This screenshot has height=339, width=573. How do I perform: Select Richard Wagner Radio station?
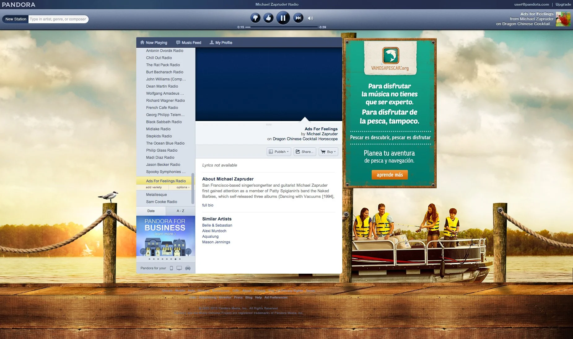coord(165,101)
